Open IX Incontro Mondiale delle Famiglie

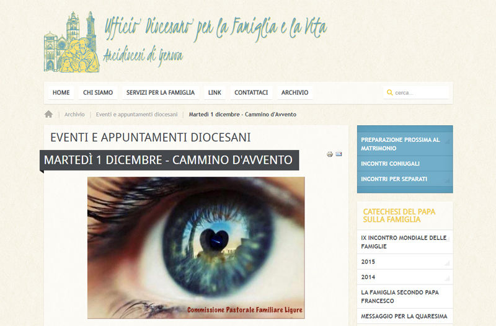click(405, 242)
